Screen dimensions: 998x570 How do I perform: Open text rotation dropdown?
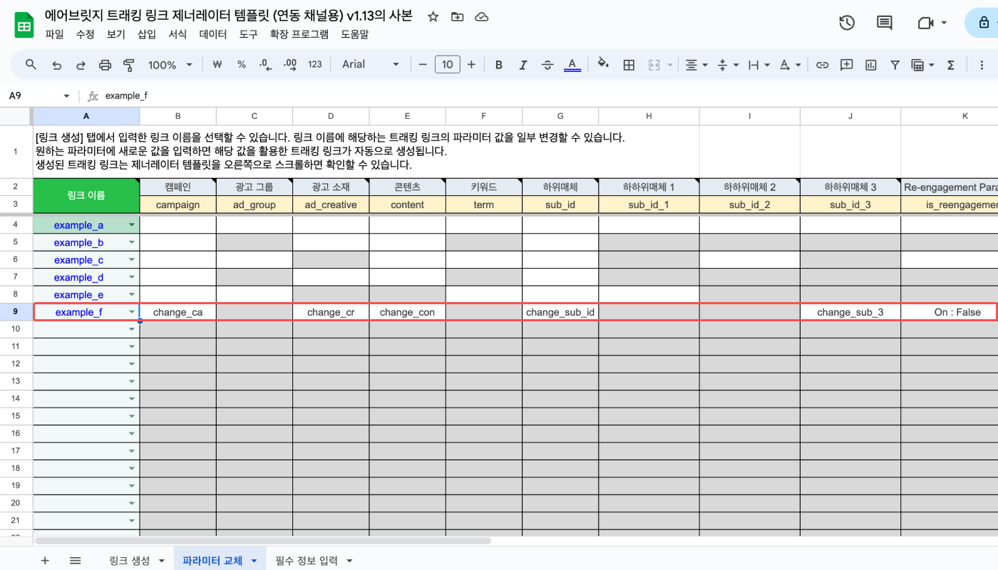(790, 65)
